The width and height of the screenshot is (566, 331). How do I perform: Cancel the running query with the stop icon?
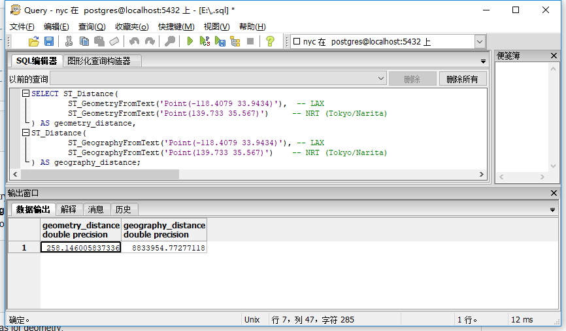click(250, 42)
